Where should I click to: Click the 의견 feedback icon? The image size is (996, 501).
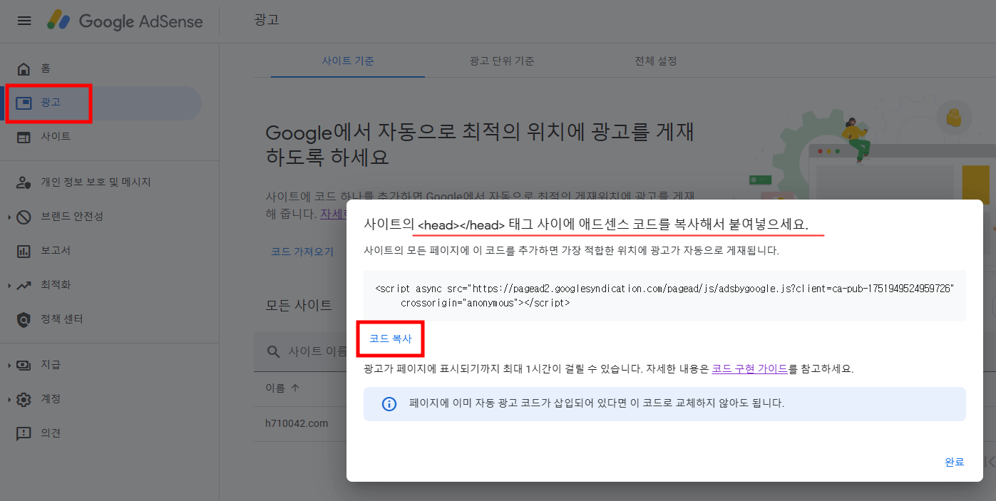point(24,433)
